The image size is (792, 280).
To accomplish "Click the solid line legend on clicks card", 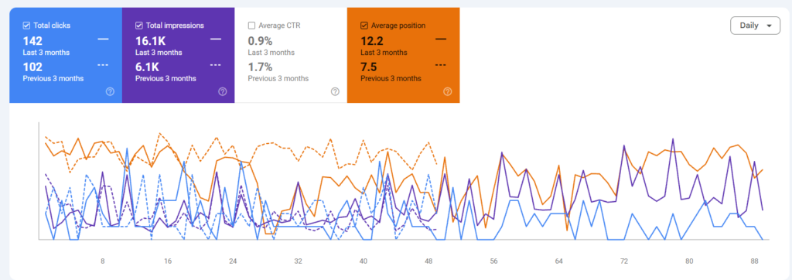I will [103, 39].
